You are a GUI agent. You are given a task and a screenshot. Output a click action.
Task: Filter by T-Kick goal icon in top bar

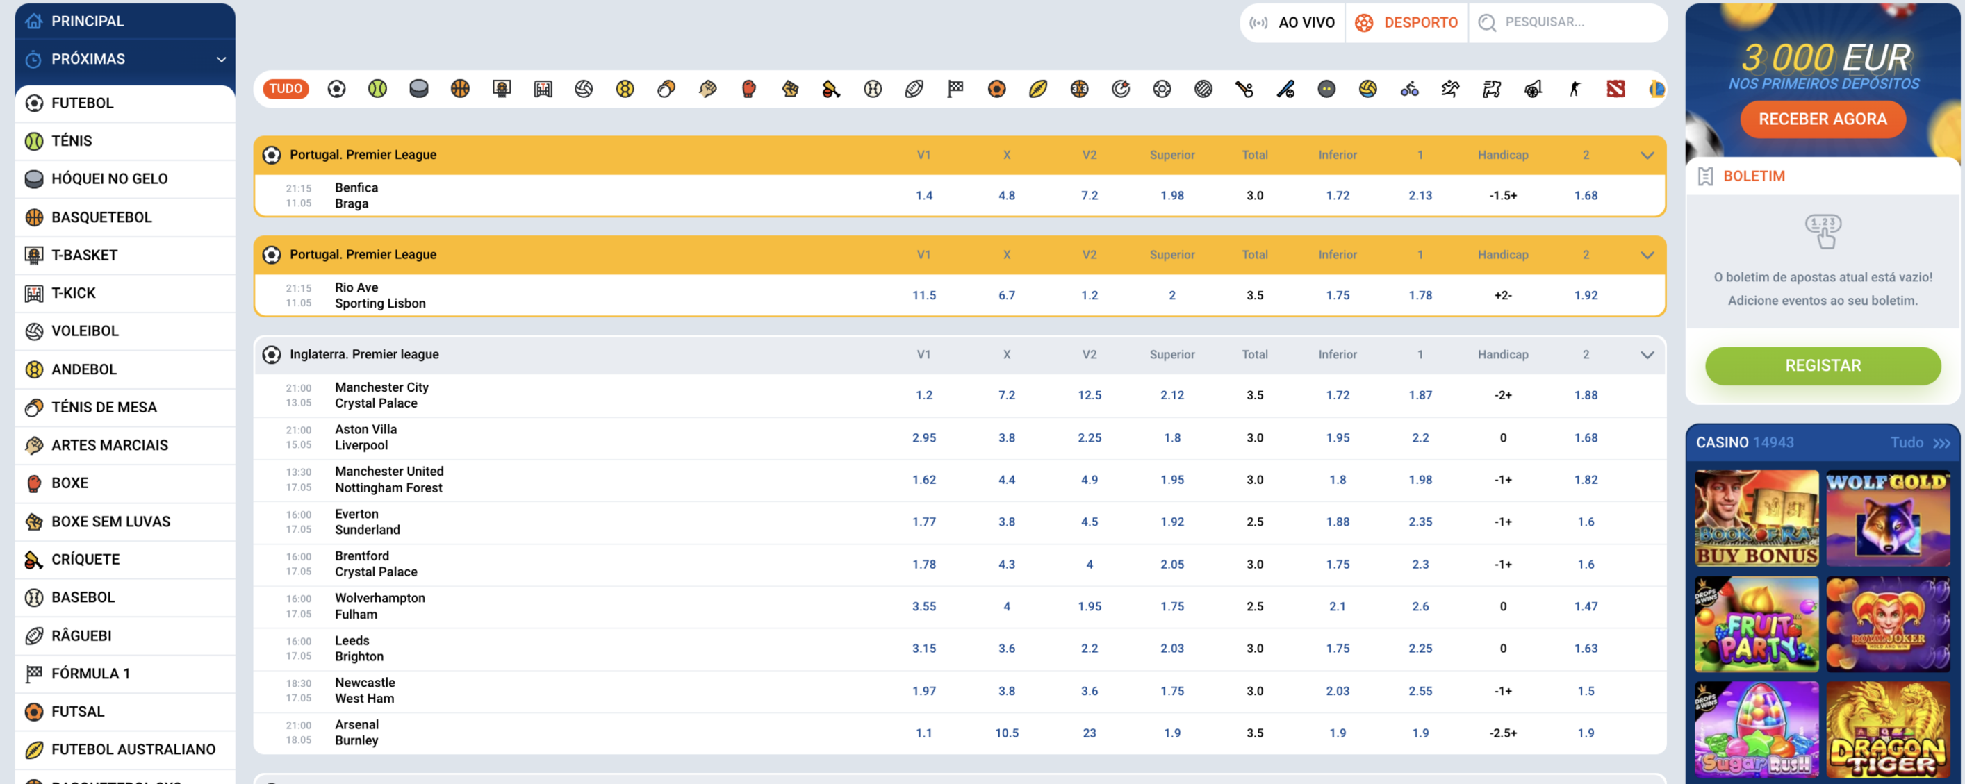point(543,88)
